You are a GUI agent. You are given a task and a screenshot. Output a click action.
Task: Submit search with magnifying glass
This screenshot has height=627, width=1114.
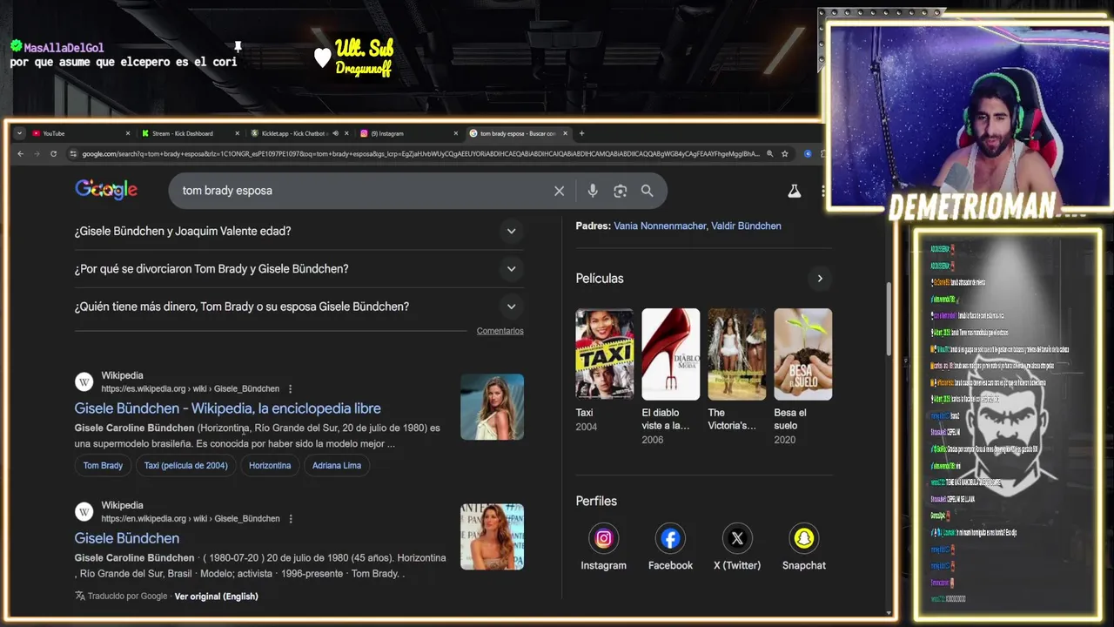tap(647, 191)
